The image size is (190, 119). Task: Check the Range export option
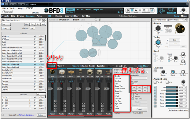133,96
